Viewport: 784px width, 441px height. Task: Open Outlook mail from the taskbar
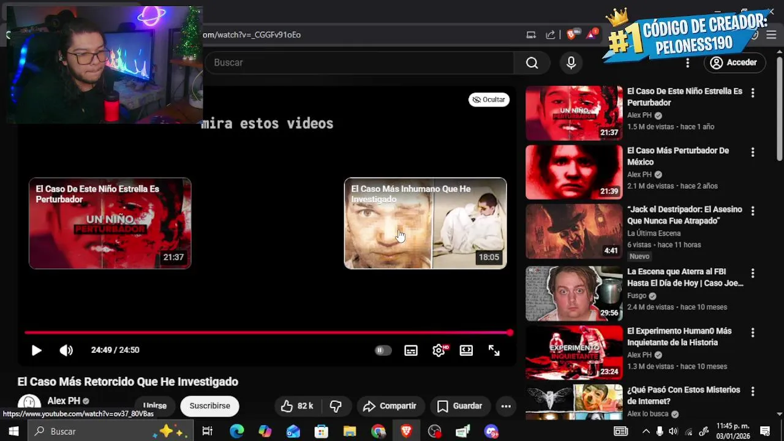[x=293, y=431]
